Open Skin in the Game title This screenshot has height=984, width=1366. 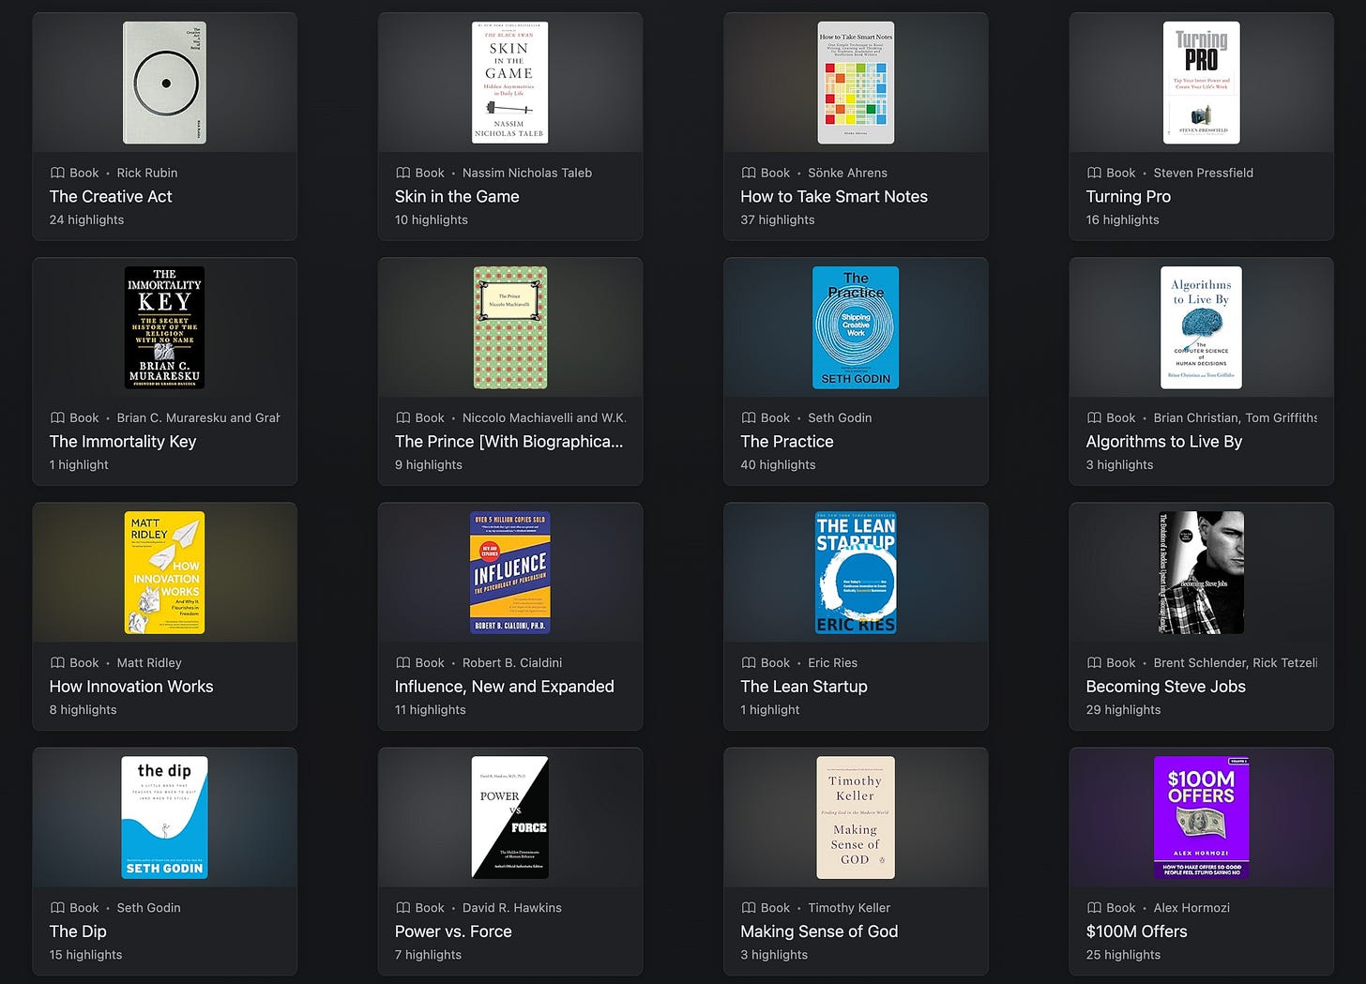[457, 196]
